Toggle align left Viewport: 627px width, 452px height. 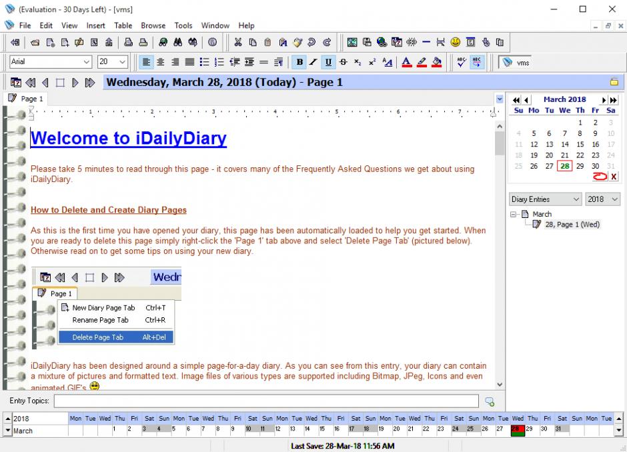tap(146, 62)
